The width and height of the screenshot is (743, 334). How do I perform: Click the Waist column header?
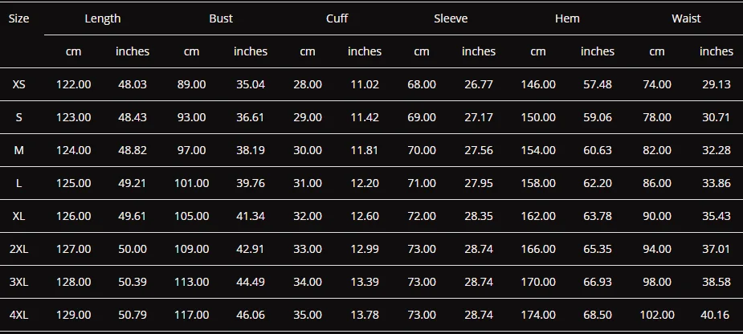click(x=686, y=18)
